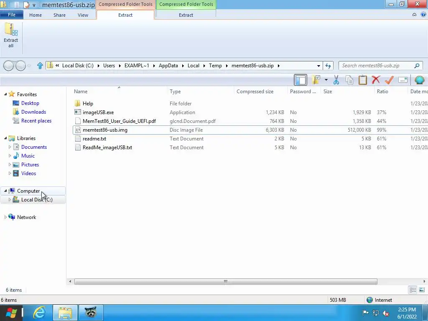Click Users in the address breadcrumb
Viewport: 428px width, 321px height.
[x=109, y=66]
